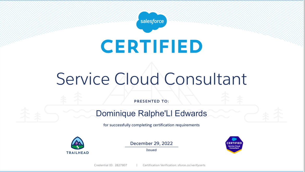
Task: Click the Certification Verification label
Action: pos(160,165)
